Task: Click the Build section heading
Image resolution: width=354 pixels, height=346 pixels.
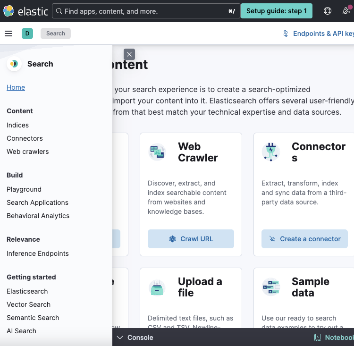Action: tap(15, 175)
